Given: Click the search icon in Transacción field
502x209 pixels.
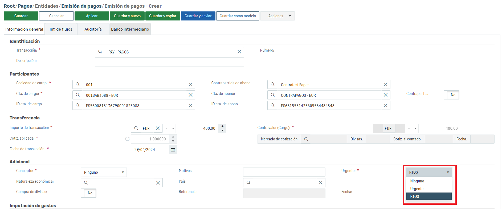Looking at the screenshot, I should click(100, 52).
